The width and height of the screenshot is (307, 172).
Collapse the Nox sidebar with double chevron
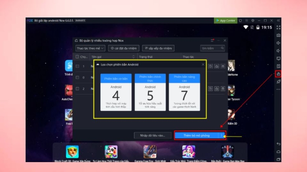[x=279, y=21]
